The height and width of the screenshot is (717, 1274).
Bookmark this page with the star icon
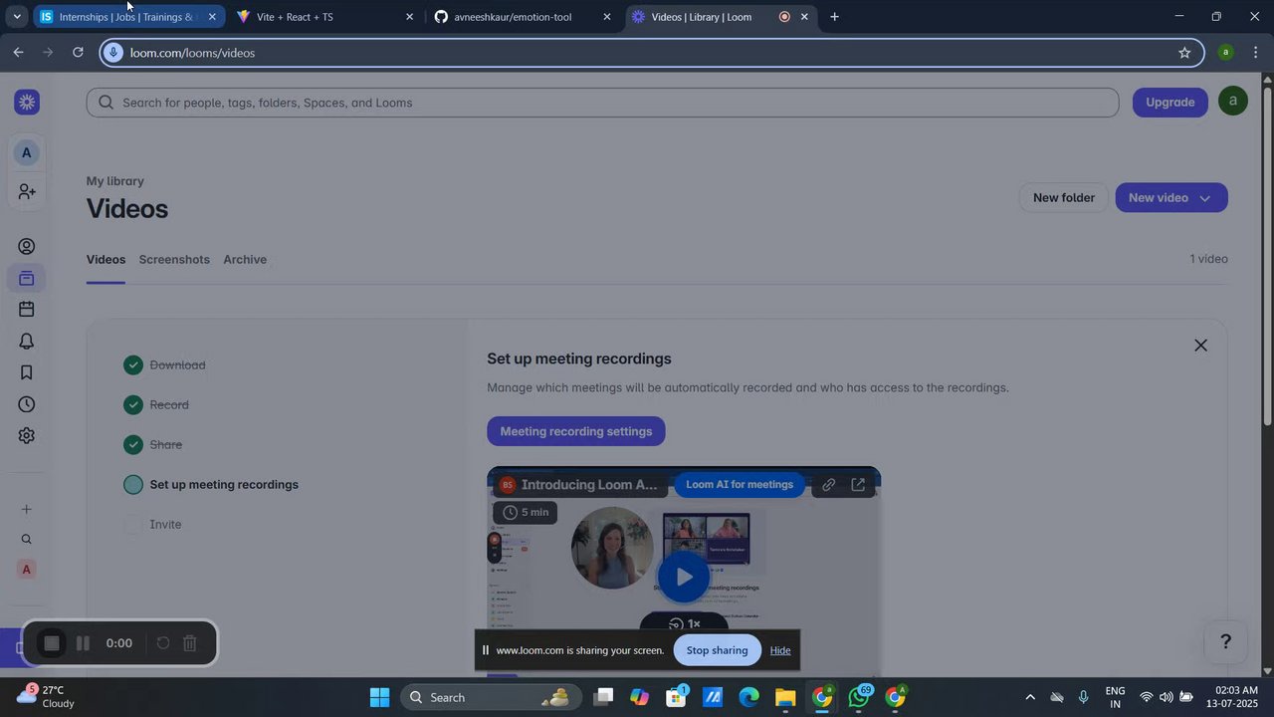pyautogui.click(x=1184, y=53)
